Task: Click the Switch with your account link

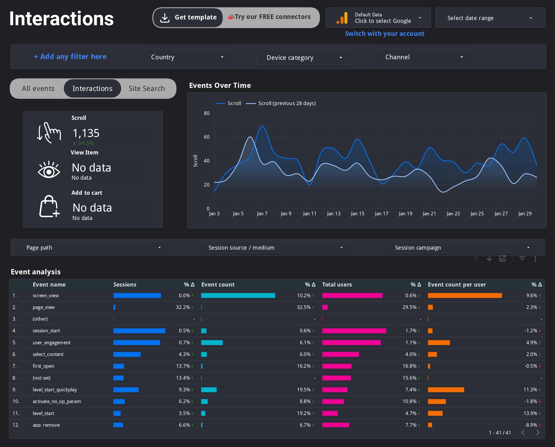Action: click(x=385, y=33)
